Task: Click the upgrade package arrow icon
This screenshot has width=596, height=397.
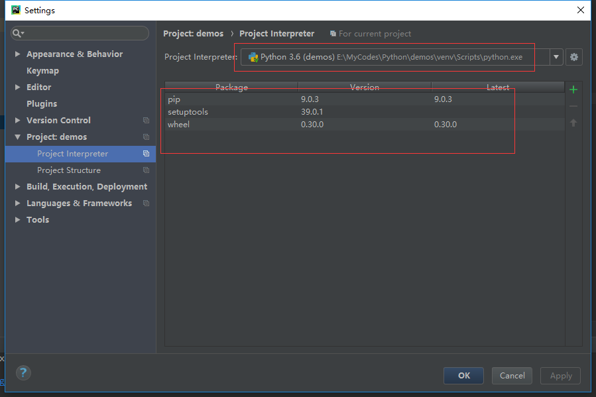Action: [573, 123]
